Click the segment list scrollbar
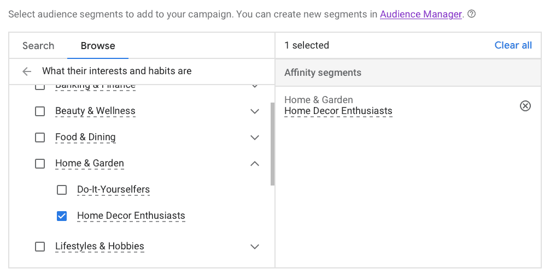This screenshot has height=275, width=550. (x=272, y=144)
